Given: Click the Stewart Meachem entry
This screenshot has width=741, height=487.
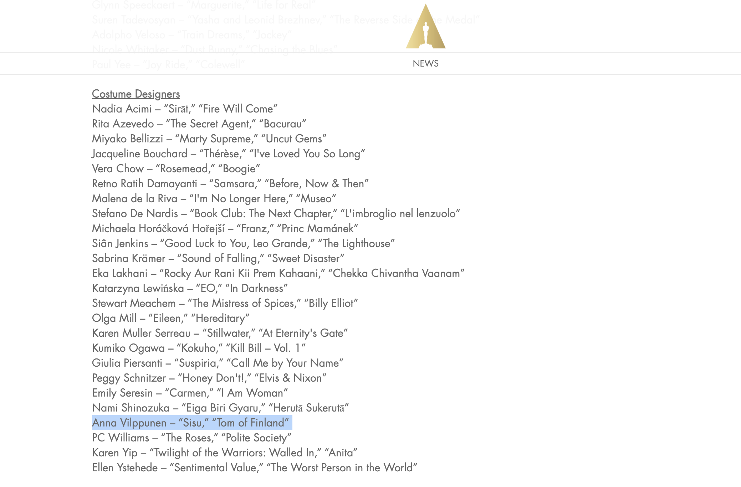Looking at the screenshot, I should click(x=225, y=303).
